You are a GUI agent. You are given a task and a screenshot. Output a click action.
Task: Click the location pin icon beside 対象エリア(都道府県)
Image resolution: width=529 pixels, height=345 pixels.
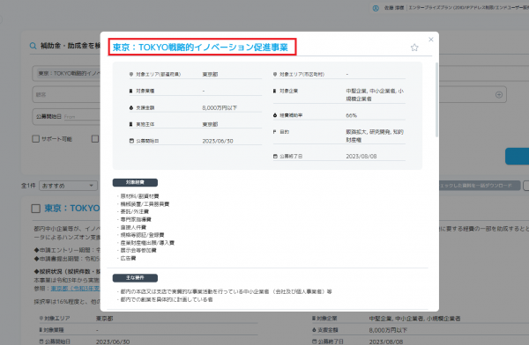point(131,74)
